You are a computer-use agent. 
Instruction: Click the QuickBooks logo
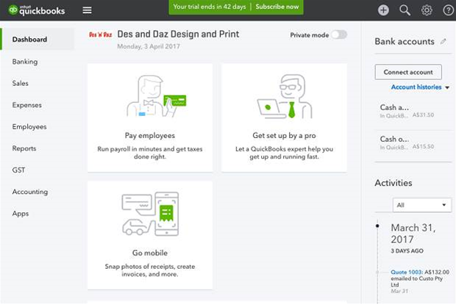(37, 10)
